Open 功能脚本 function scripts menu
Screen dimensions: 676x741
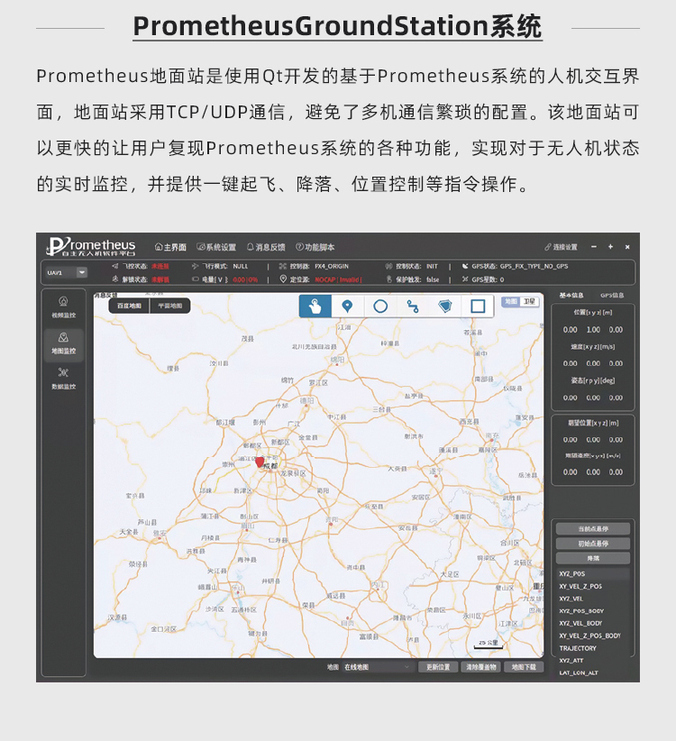(315, 247)
